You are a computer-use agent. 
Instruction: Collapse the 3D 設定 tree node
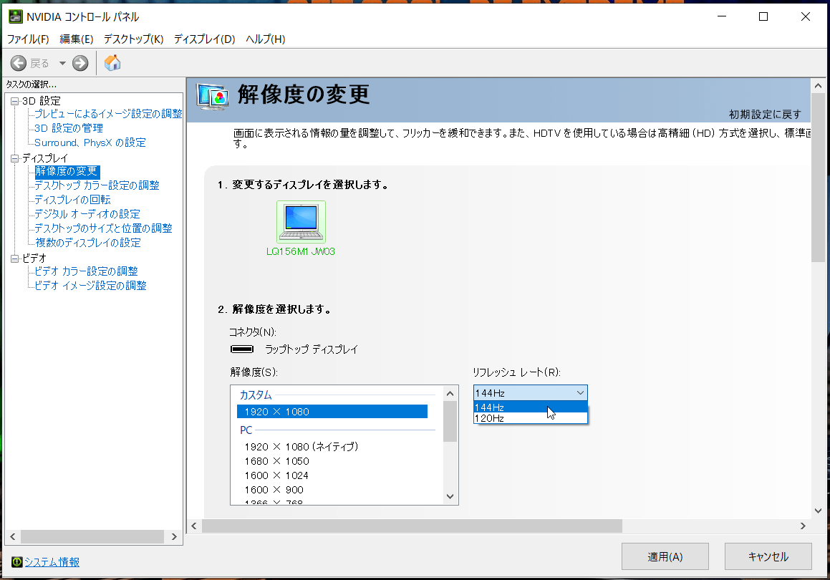pyautogui.click(x=15, y=101)
